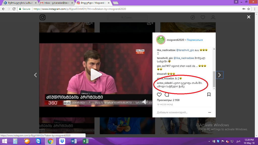Bookmark this page with the star
The height and width of the screenshot is (145, 258).
[249, 9]
